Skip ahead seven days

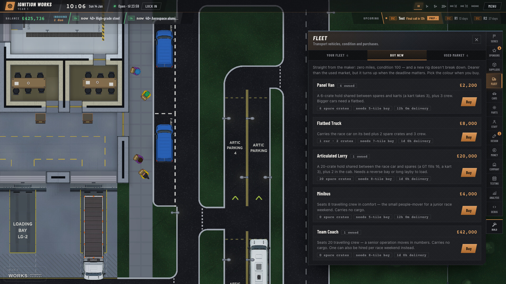pyautogui.click(x=464, y=6)
